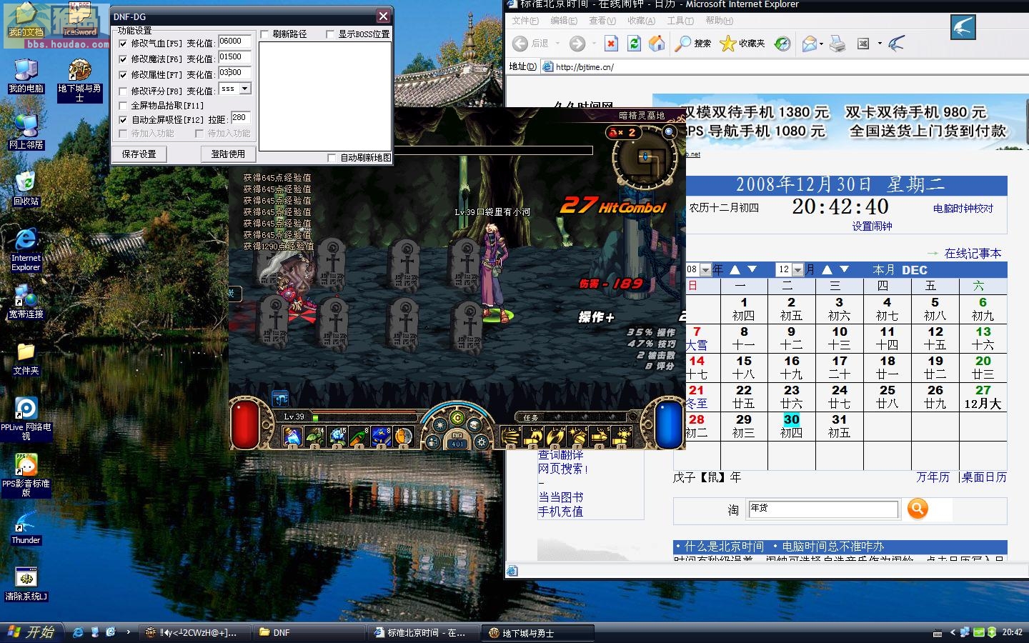Select Internet Explorer desktop icon
This screenshot has height=643, width=1029.
click(26, 249)
